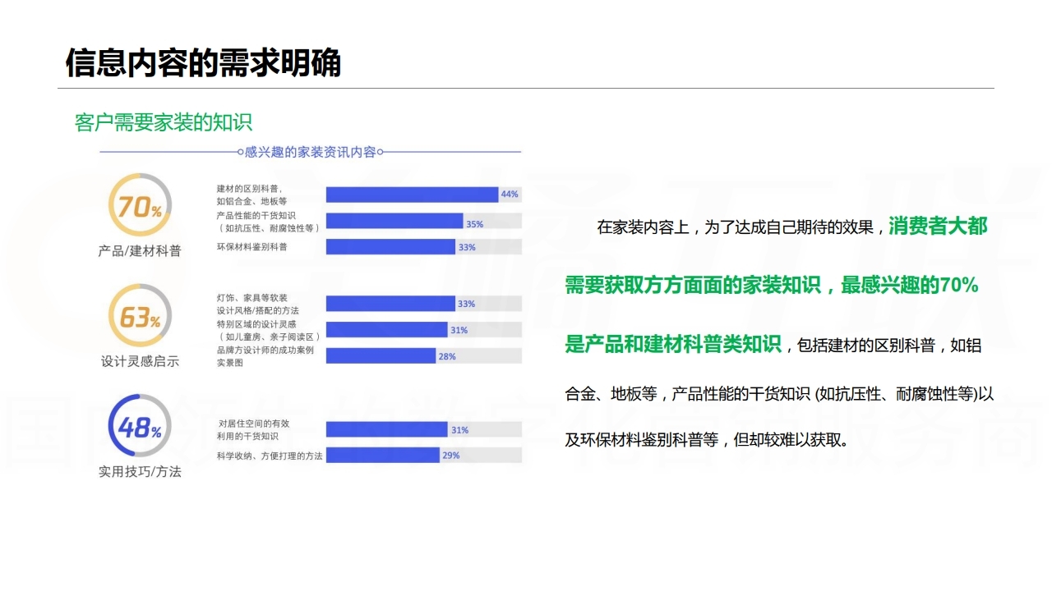This screenshot has width=1052, height=591.
Task: Click chart heading 感兴趣的家装资讯内容
Action: 310,152
